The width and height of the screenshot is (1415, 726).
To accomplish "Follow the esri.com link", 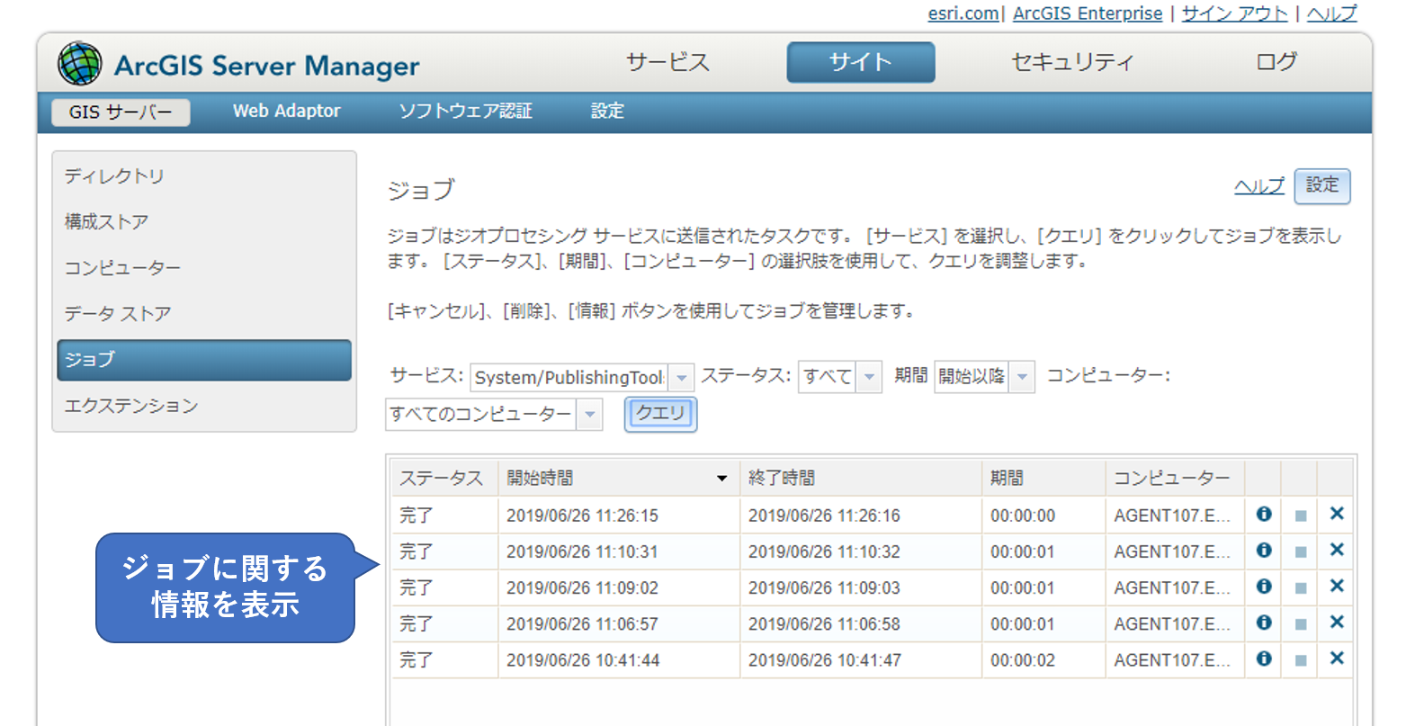I will (x=963, y=13).
